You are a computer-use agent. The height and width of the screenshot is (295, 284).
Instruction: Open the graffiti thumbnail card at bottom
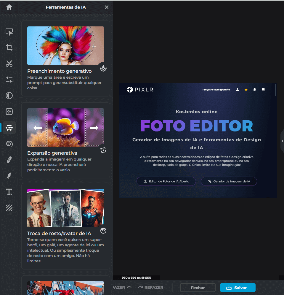click(x=66, y=288)
